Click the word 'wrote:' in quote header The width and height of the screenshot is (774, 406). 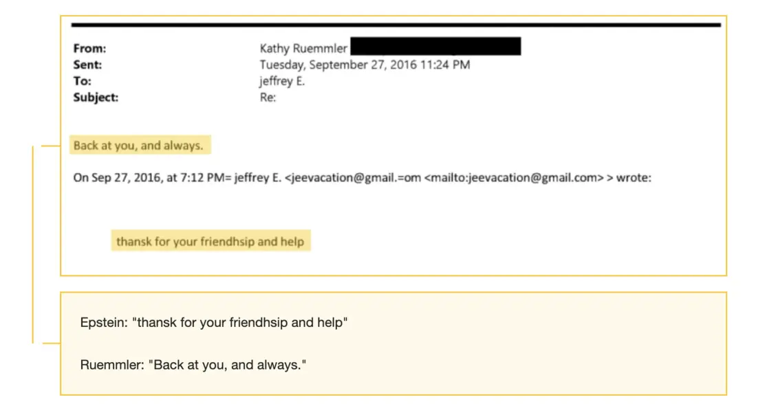tap(634, 178)
